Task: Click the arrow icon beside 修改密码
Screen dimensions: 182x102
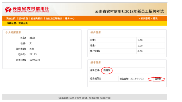Action: click(139, 18)
